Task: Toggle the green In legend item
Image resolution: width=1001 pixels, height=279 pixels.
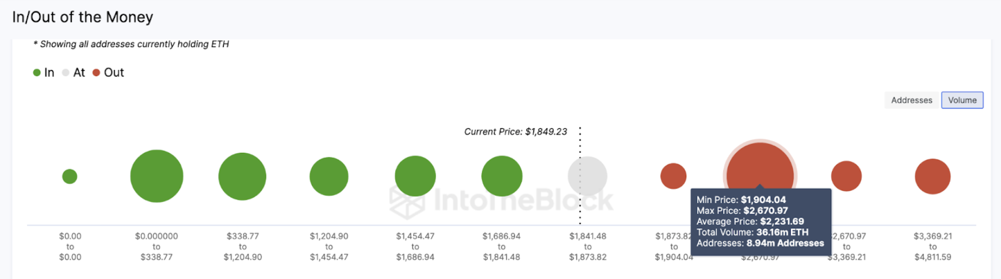Action: coord(44,72)
